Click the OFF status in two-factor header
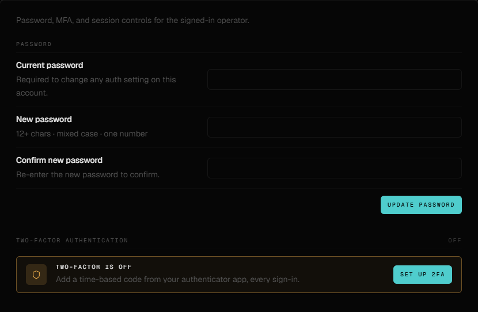Viewport: 478px width, 312px height. (x=454, y=241)
